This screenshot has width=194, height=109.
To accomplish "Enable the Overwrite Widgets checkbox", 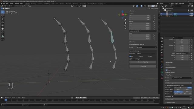I will (x=130, y=59).
